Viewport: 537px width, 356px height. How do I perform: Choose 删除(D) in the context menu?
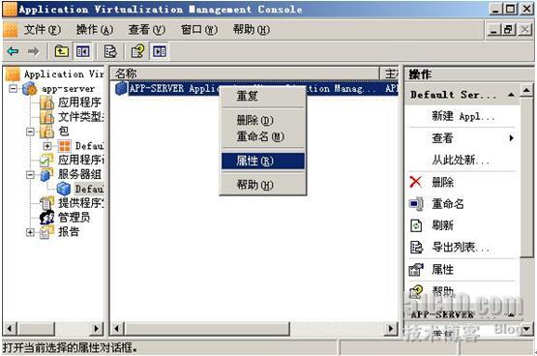click(x=262, y=120)
